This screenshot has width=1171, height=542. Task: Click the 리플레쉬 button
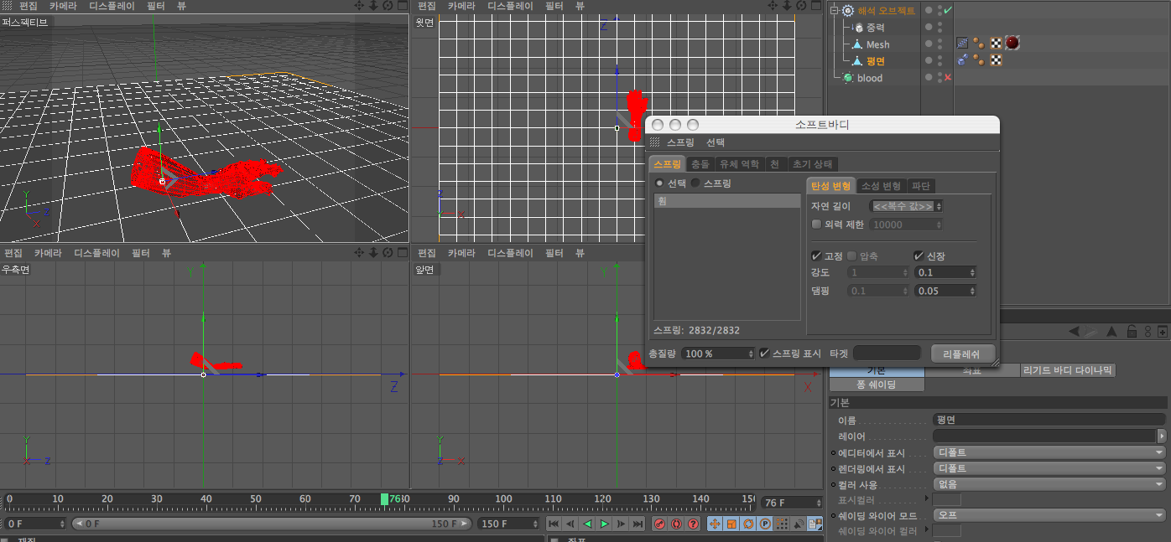963,354
